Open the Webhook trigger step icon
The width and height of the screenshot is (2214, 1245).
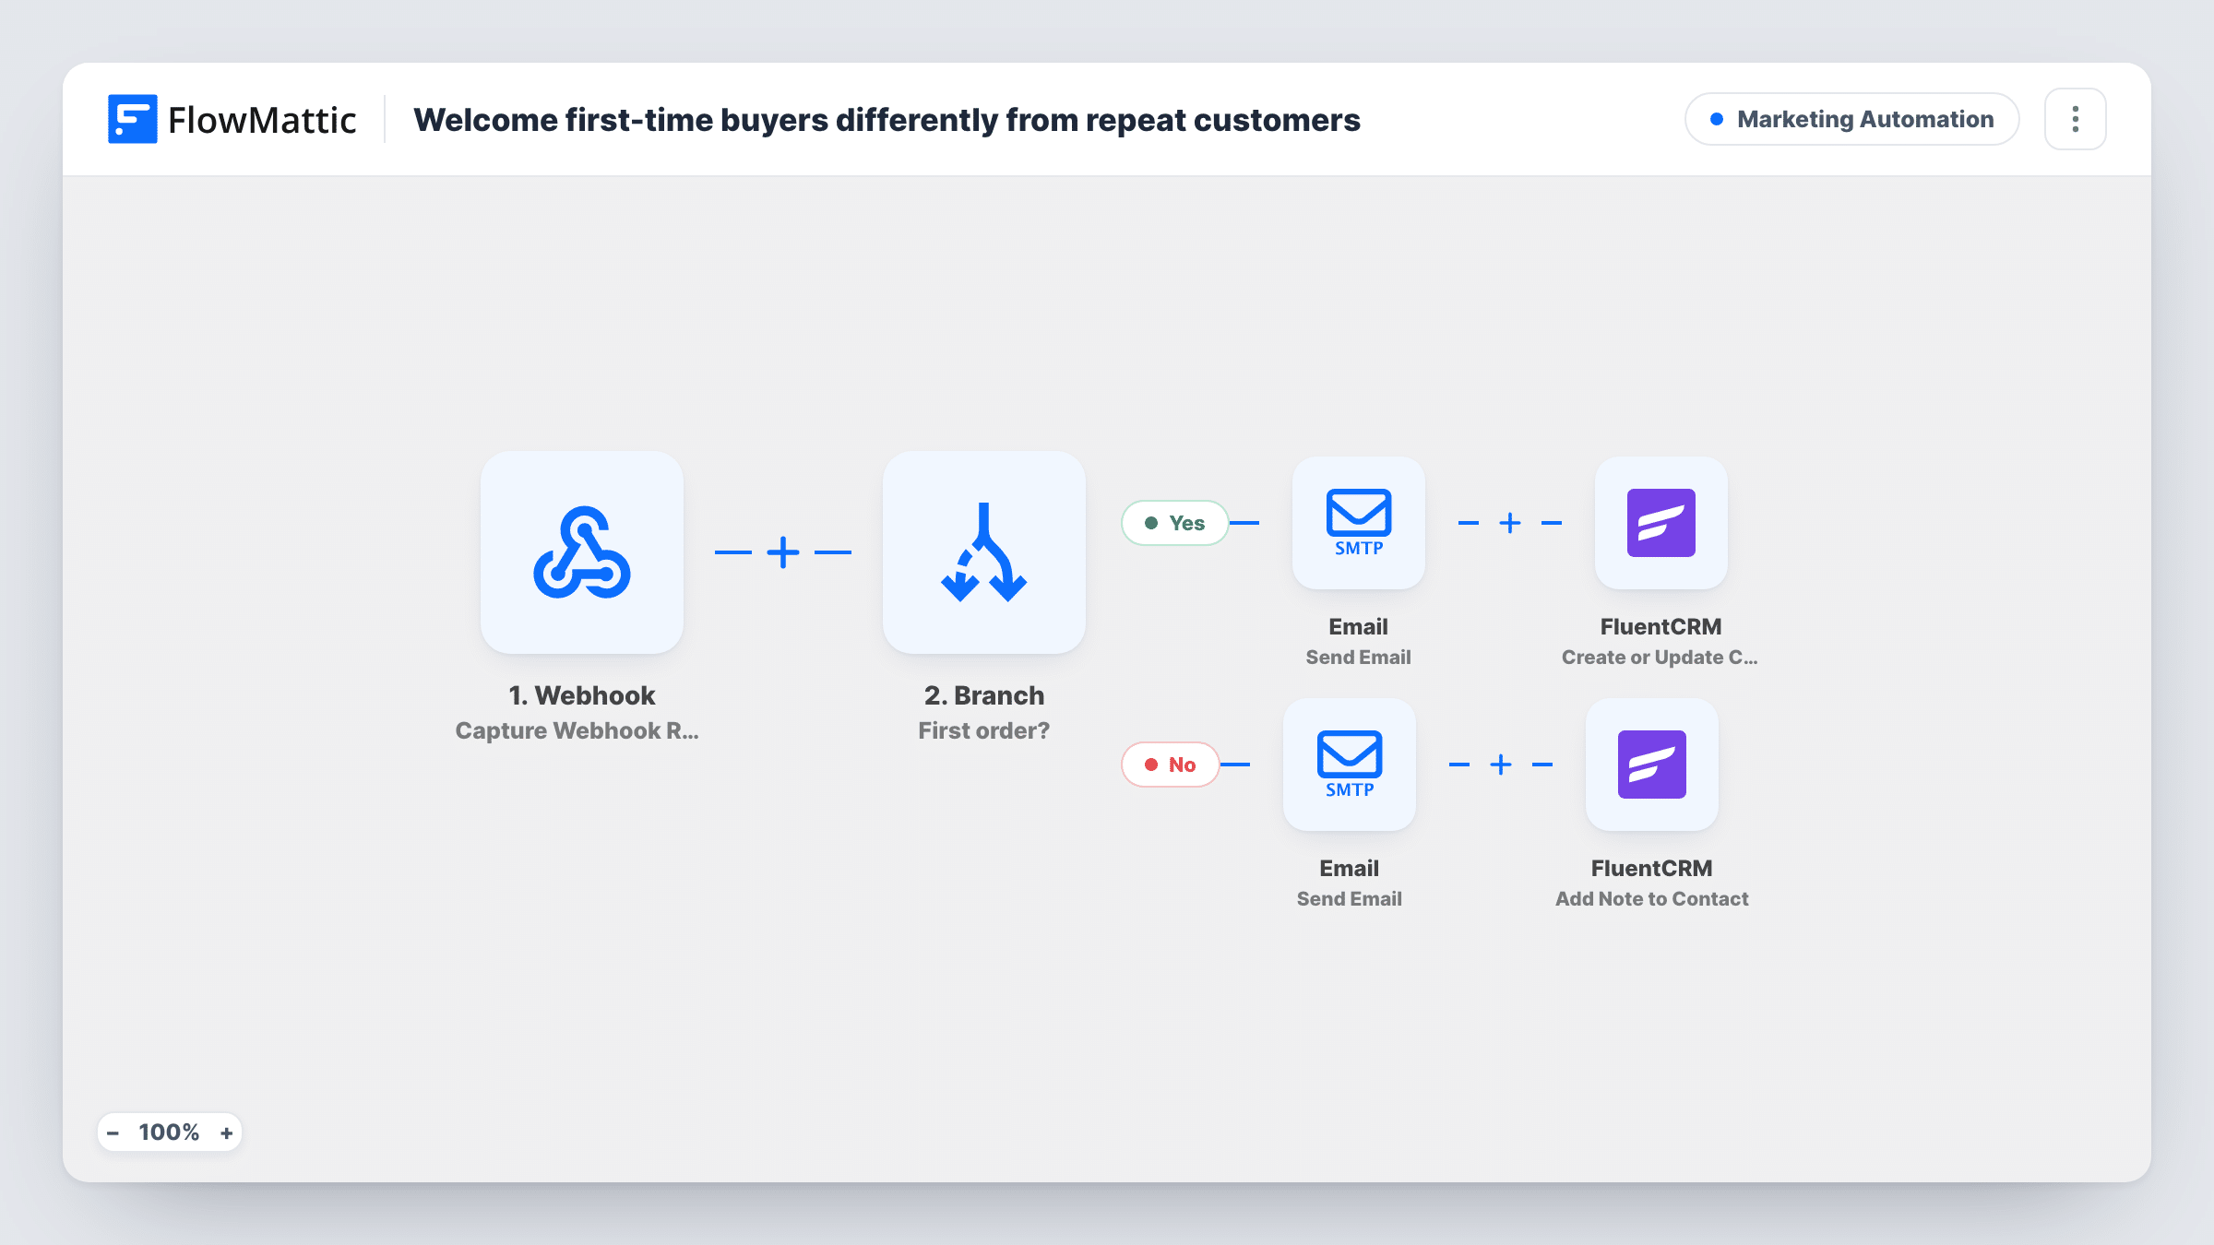[582, 552]
